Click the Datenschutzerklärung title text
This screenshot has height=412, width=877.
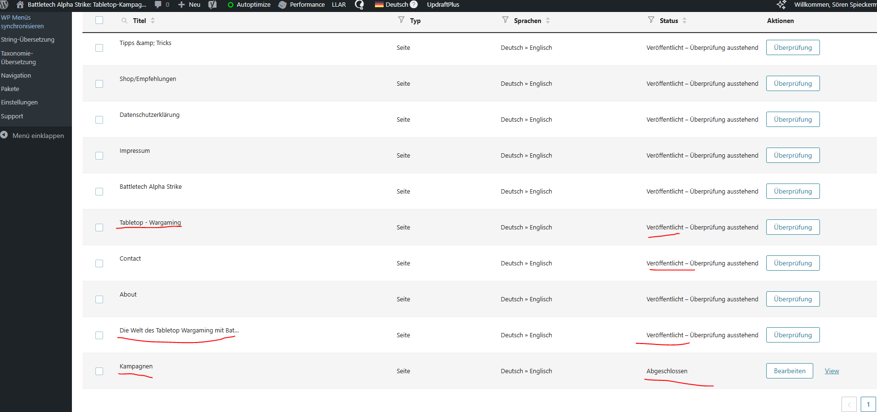click(x=150, y=115)
